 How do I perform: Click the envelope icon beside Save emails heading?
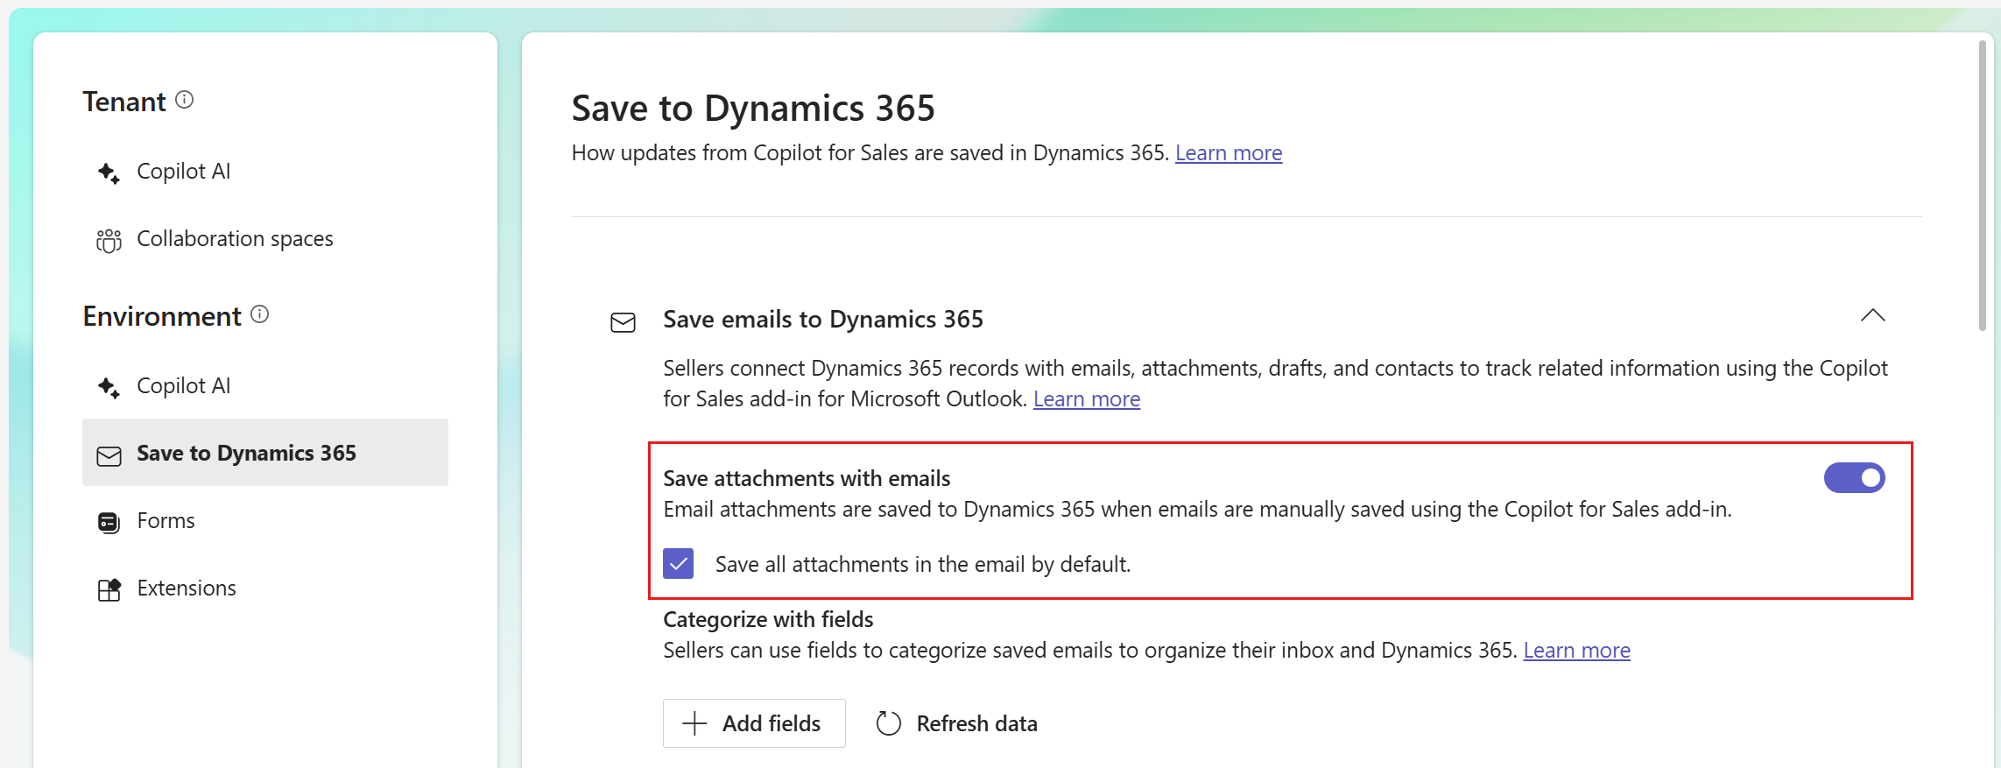(623, 322)
